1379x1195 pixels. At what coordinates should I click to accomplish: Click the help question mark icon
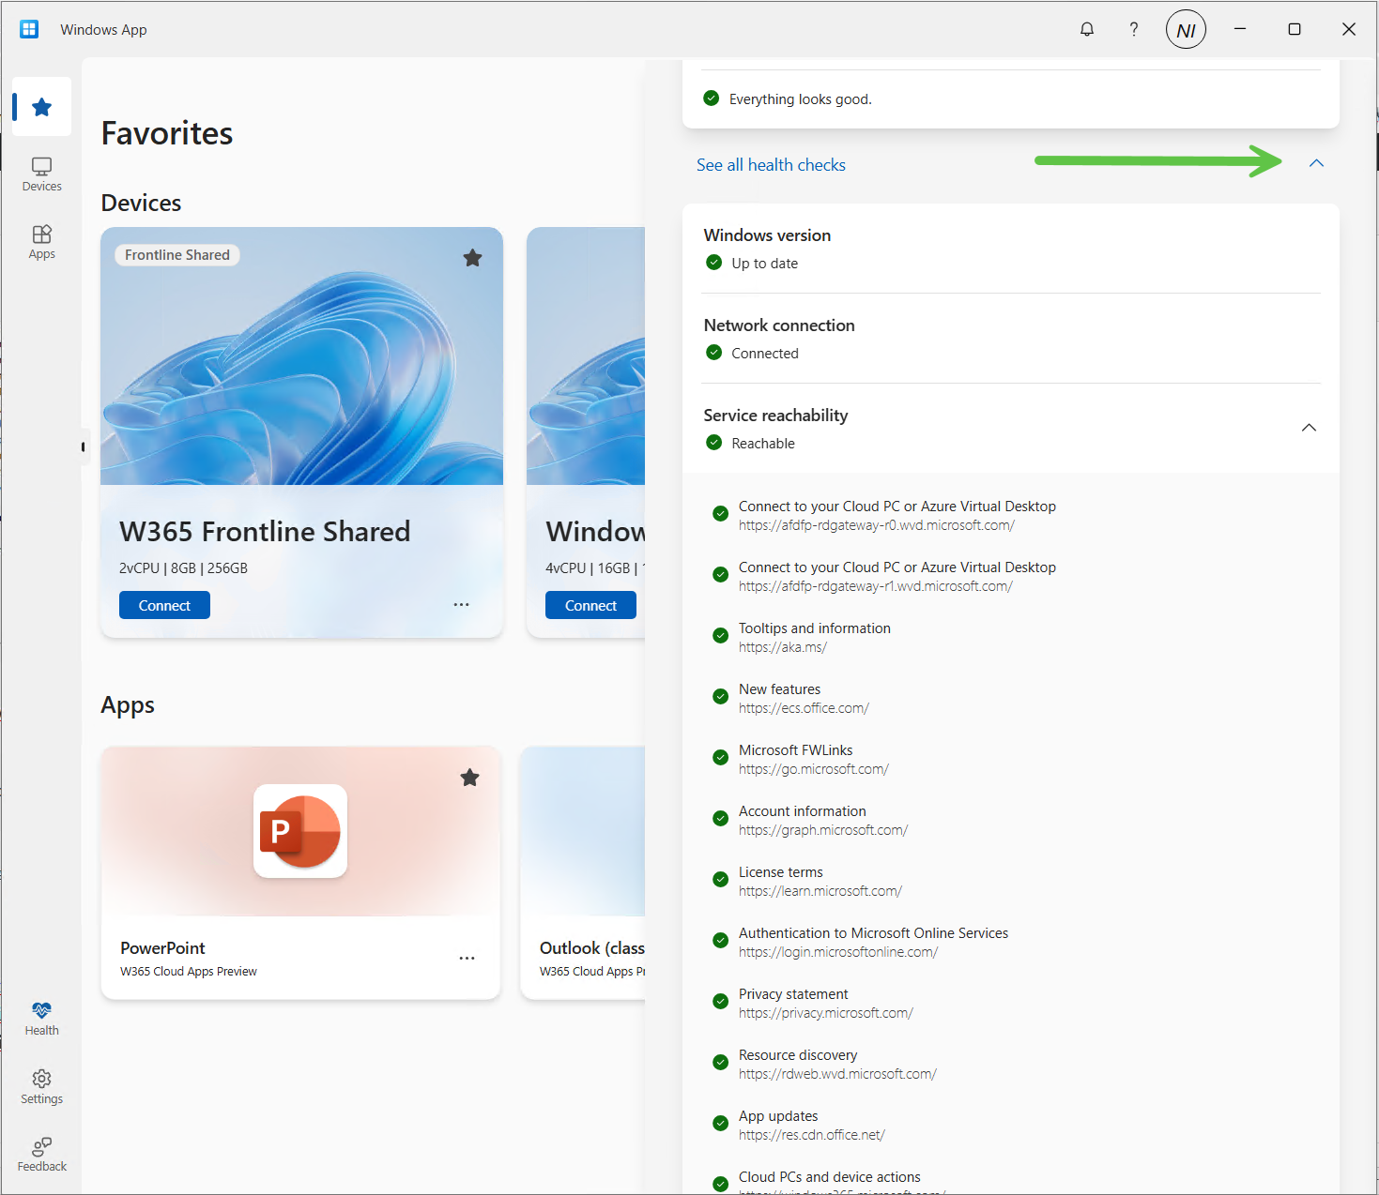tap(1134, 29)
